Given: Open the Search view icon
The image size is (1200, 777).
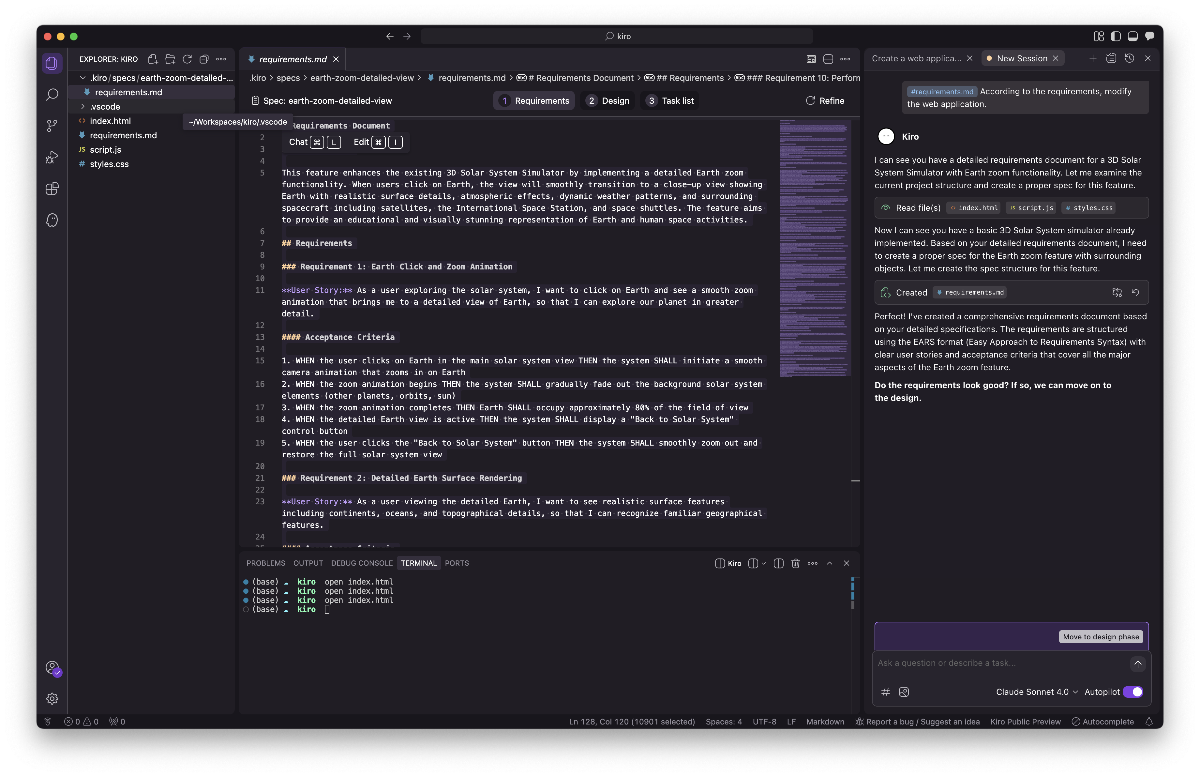Looking at the screenshot, I should [x=52, y=94].
